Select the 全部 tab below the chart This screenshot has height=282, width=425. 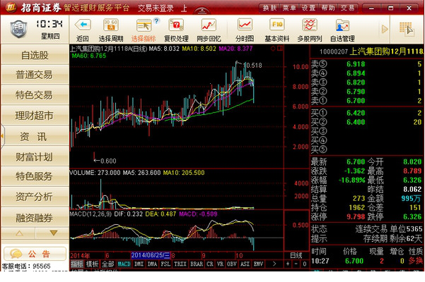point(108,264)
